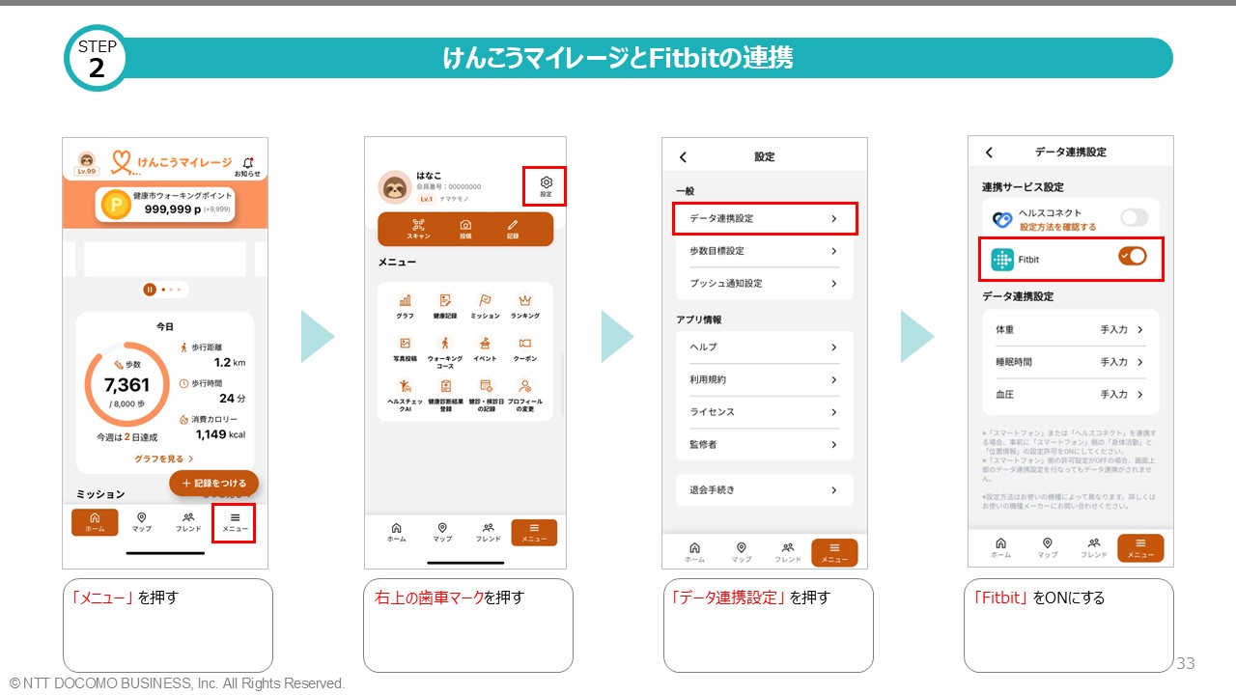Open the お知らせ bell icon on home screen
1236x695 pixels.
pos(247,165)
